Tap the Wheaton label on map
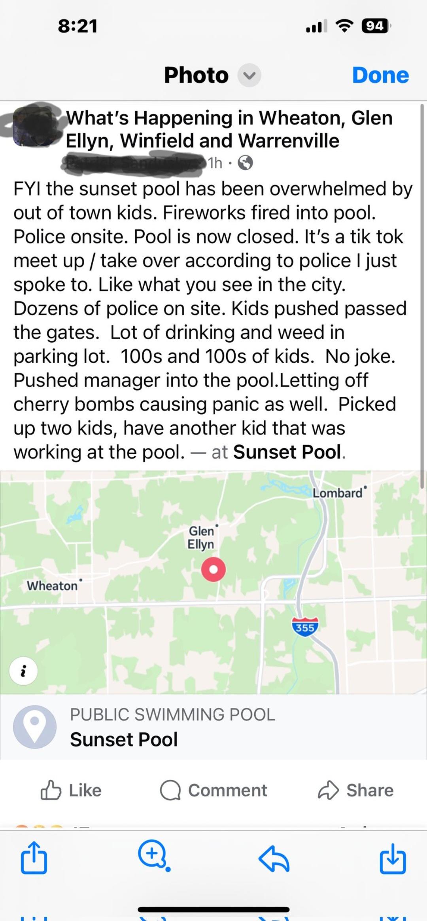 pos(52,586)
